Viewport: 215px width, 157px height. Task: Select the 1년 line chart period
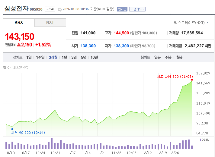click(64, 57)
